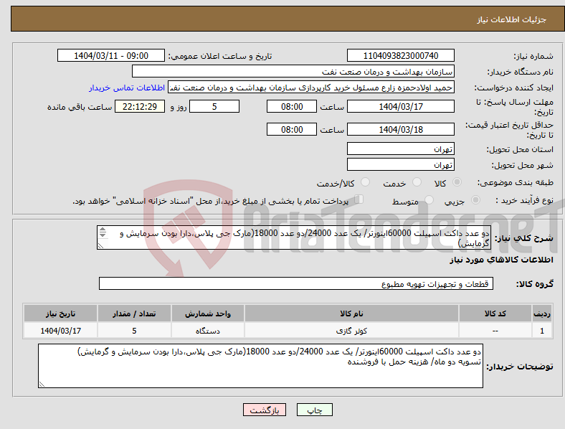565x429 pixels.
Task: Select the خدمت radio button
Action: 417,182
